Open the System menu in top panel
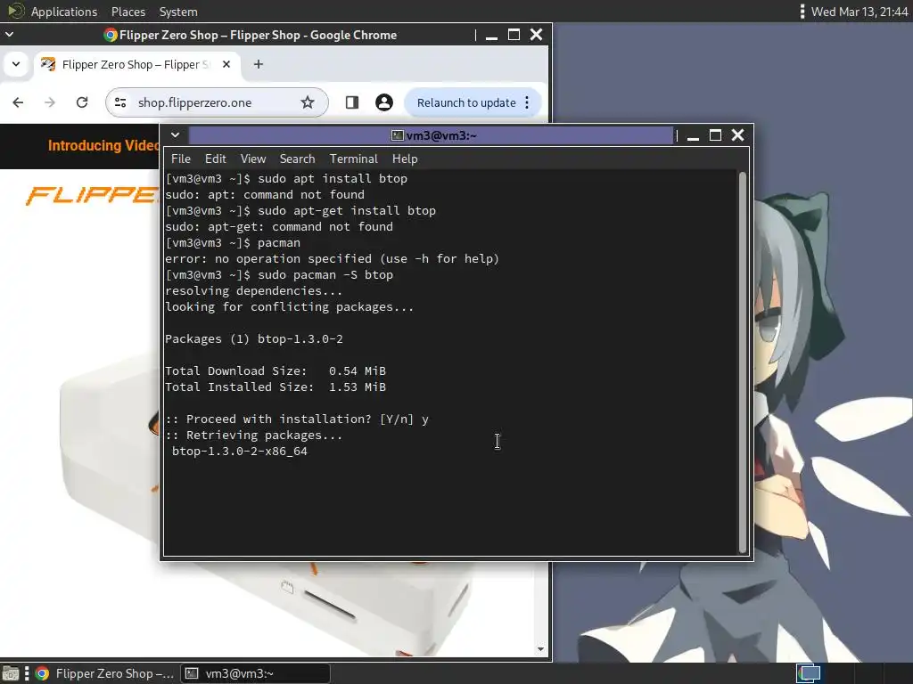The width and height of the screenshot is (913, 684). pos(178,12)
